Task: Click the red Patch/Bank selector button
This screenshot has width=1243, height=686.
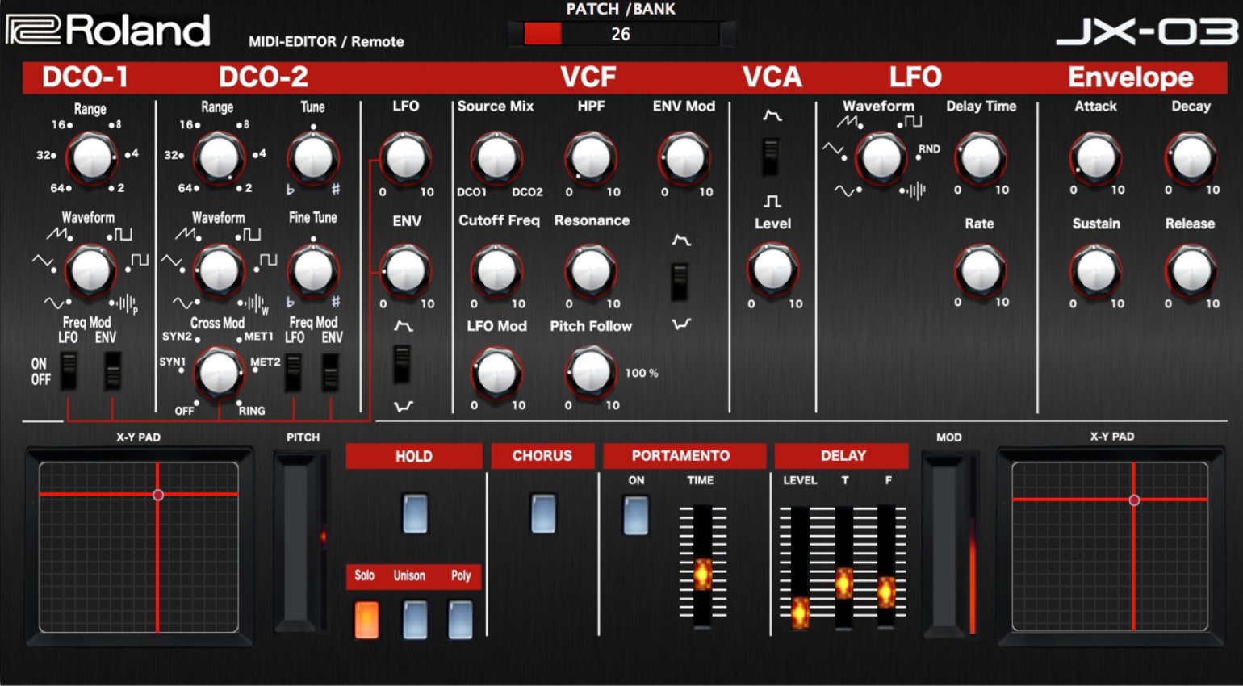Action: (x=542, y=34)
